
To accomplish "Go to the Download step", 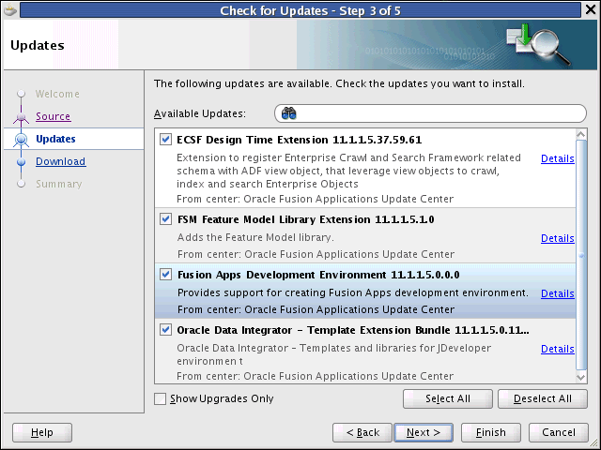I will coord(60,161).
